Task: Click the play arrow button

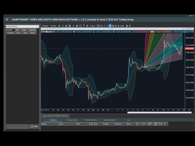Action: pyautogui.click(x=127, y=26)
